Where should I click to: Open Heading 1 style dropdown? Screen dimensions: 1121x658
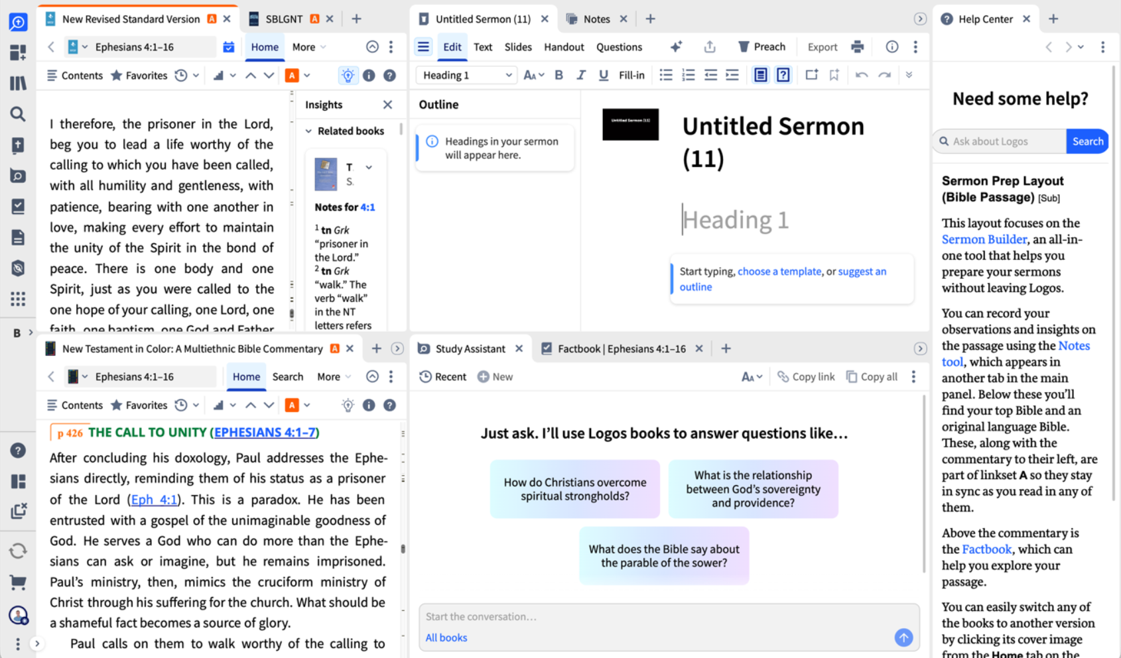467,75
